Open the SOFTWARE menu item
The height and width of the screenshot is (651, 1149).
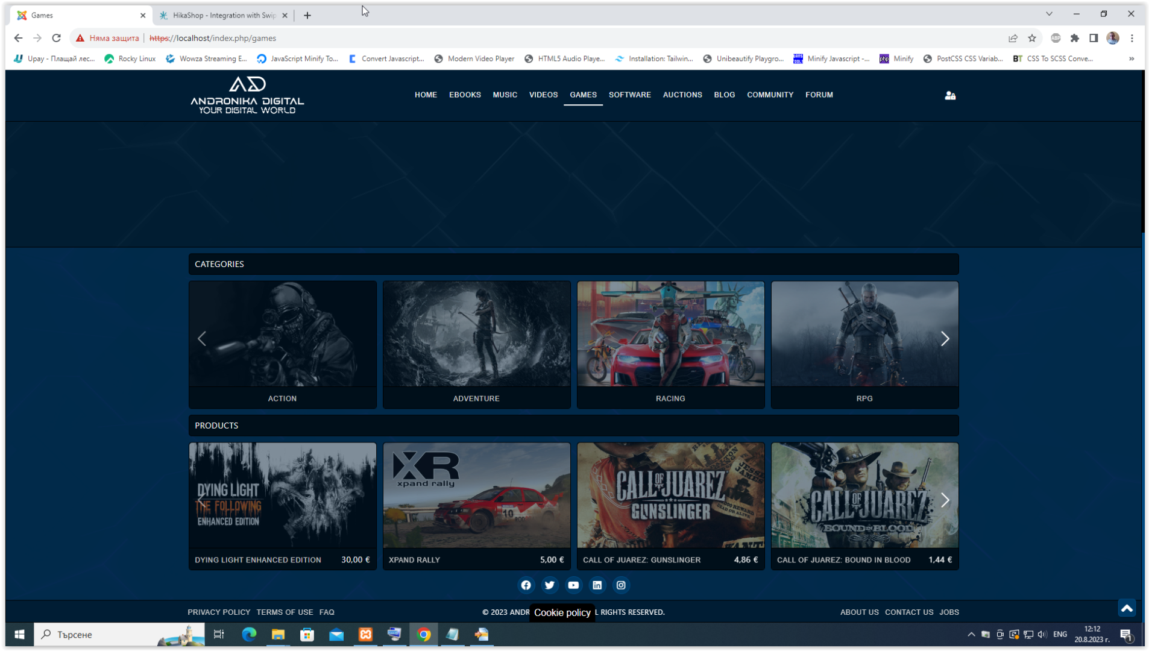click(629, 95)
